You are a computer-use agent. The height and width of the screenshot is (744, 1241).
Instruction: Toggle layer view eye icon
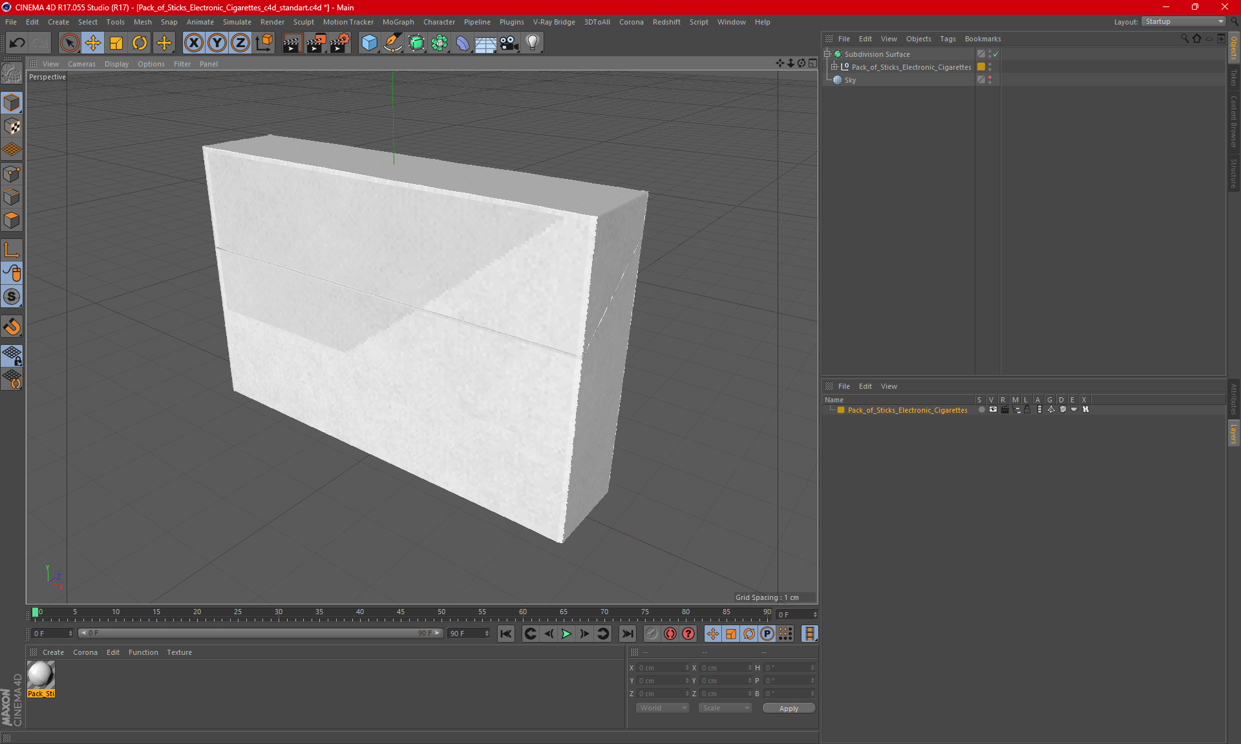pyautogui.click(x=993, y=409)
